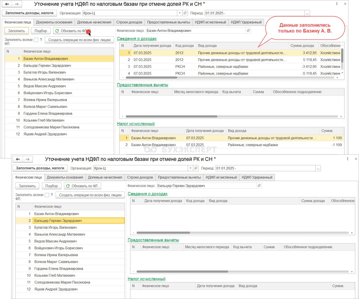Go back with the left arrow in bottom window
Viewport: 359px width, 299px height.
click(x=18, y=159)
